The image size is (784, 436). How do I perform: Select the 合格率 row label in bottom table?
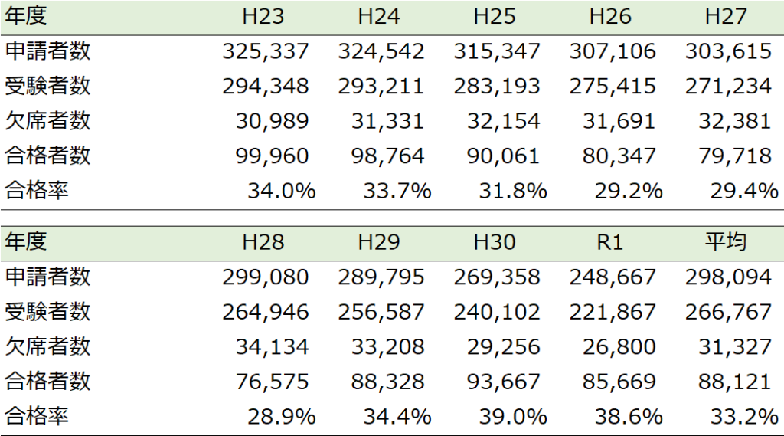(x=37, y=416)
